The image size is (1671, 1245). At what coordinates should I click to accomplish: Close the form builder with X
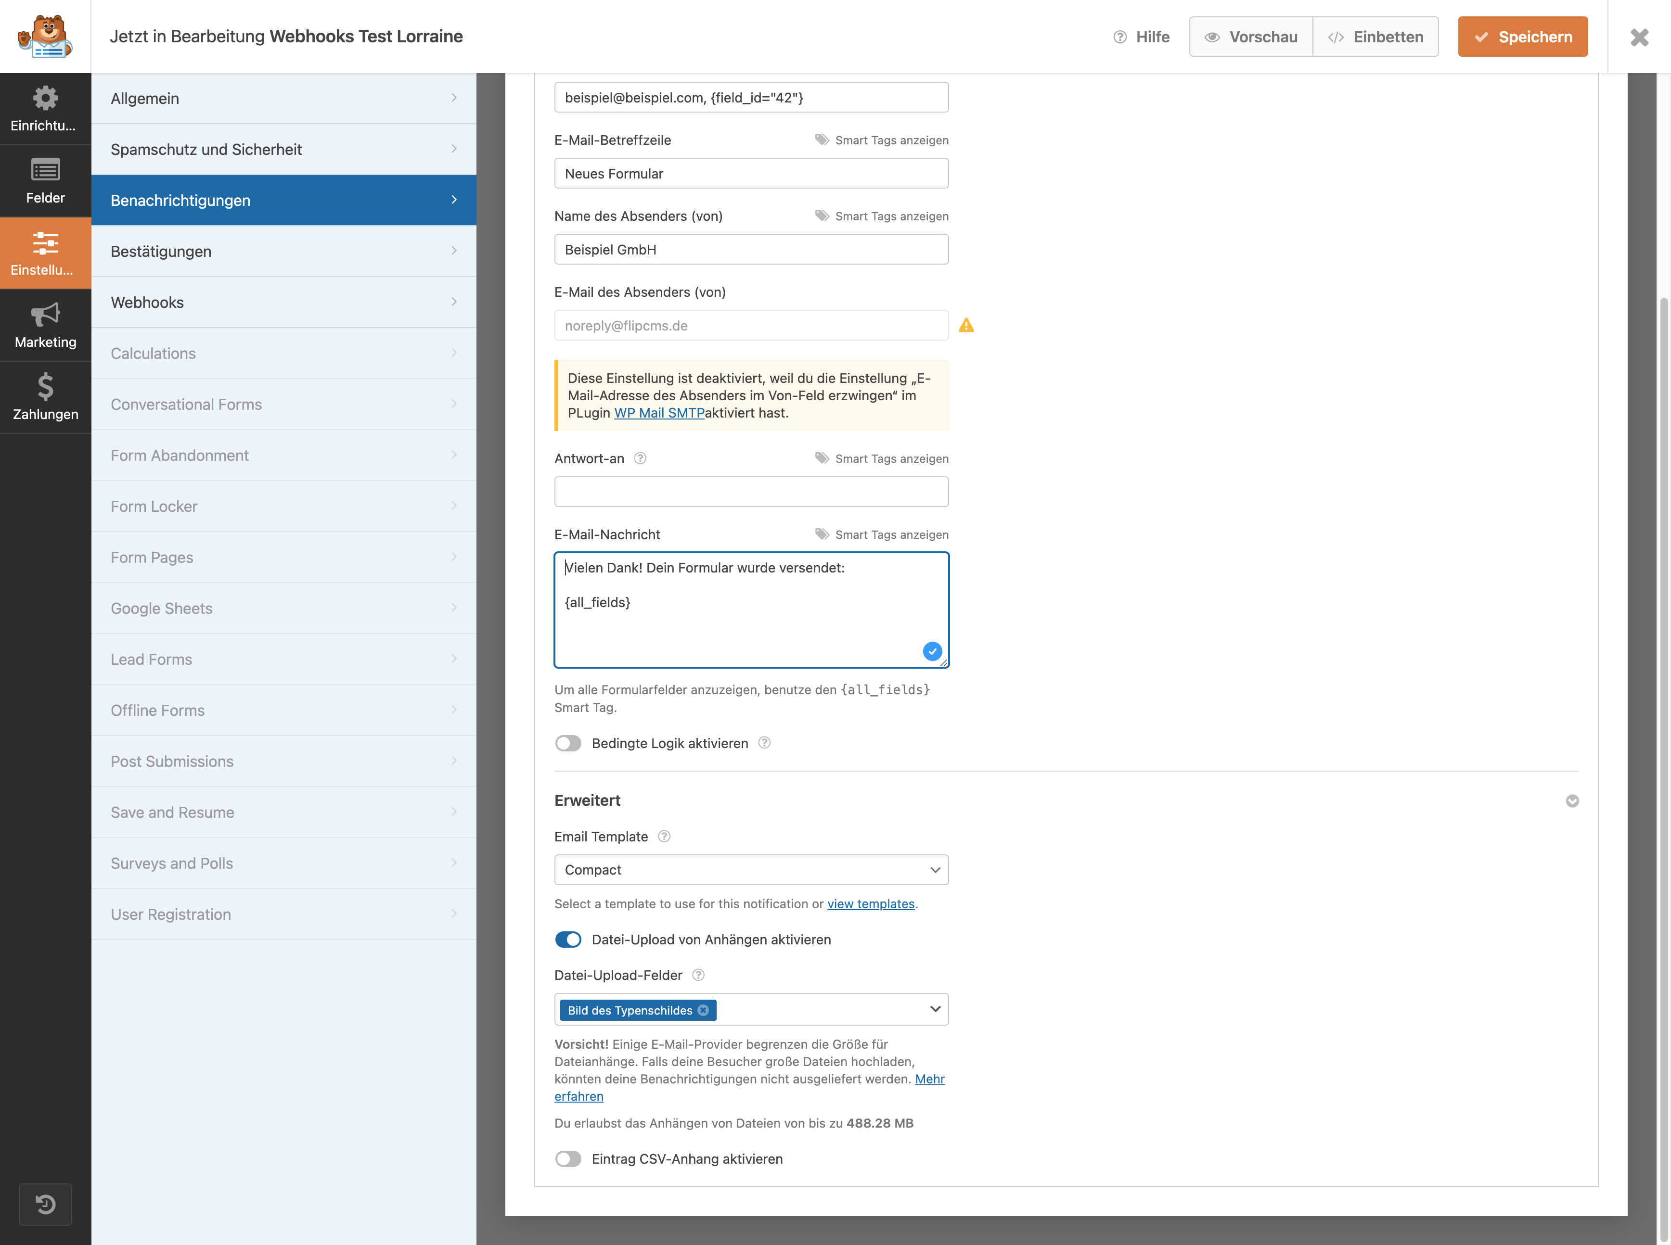1639,37
